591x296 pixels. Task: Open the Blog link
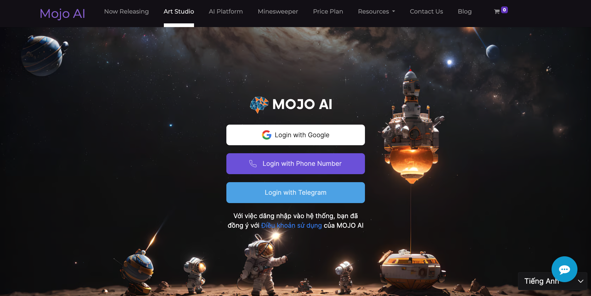pyautogui.click(x=464, y=11)
